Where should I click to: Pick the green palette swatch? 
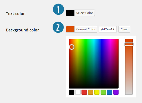coord(103,92)
